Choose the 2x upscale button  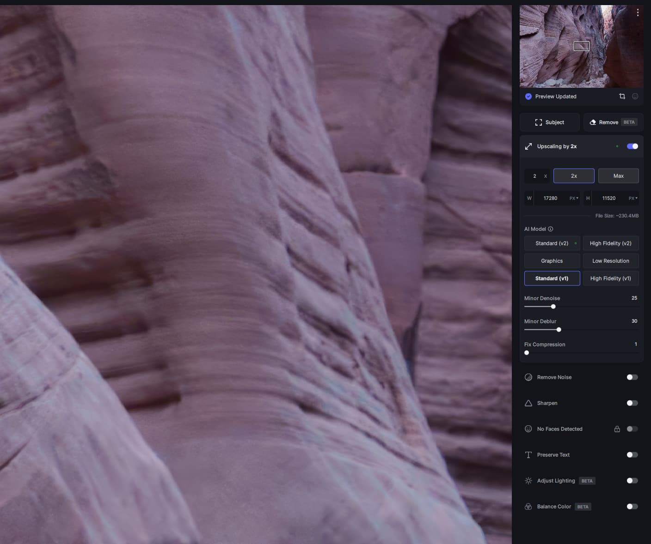point(574,176)
